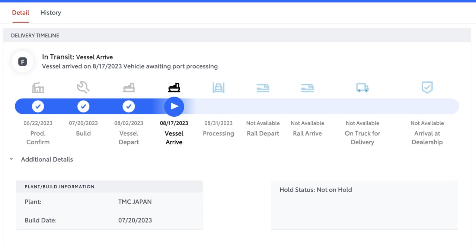Image resolution: width=476 pixels, height=246 pixels.
Task: Click the 06/22/2023 Prod. Confirm date
Action: coord(38,123)
